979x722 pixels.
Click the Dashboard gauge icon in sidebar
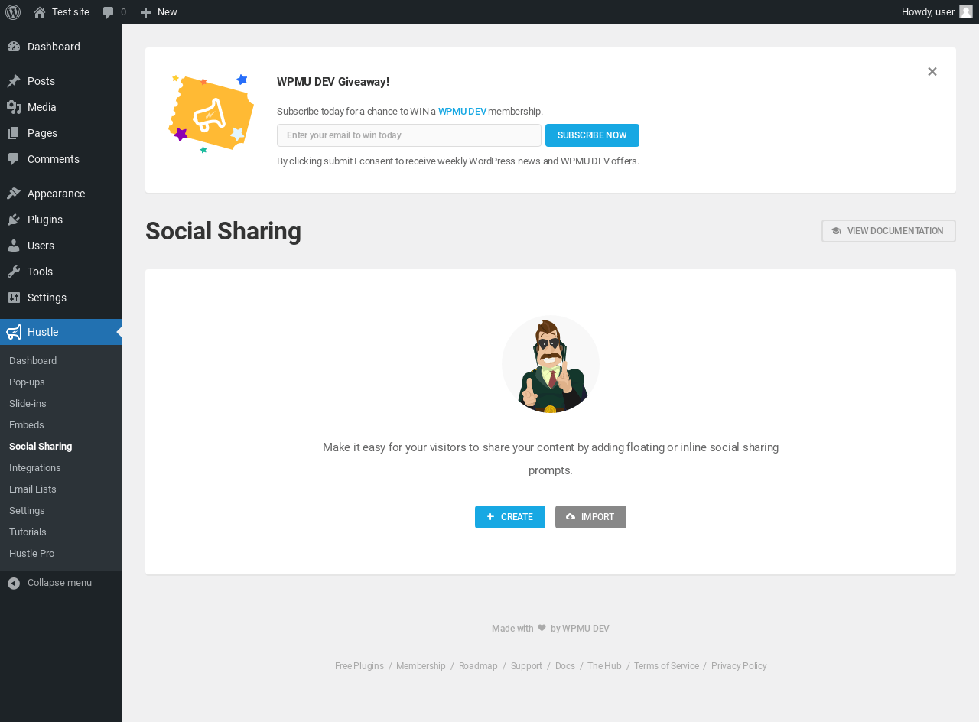(14, 47)
